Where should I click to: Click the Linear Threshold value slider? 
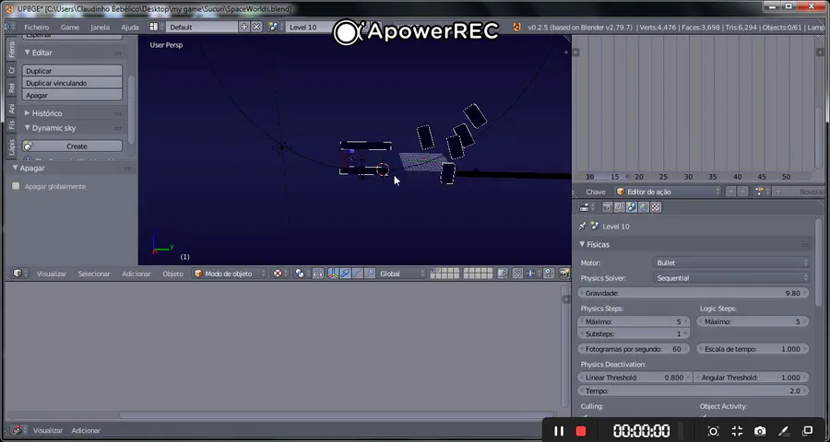tap(634, 378)
